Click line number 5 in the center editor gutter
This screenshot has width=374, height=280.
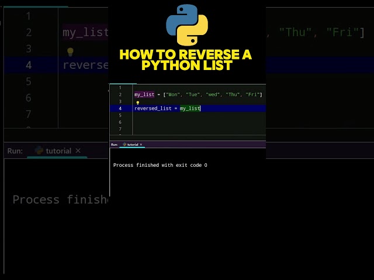pyautogui.click(x=120, y=116)
